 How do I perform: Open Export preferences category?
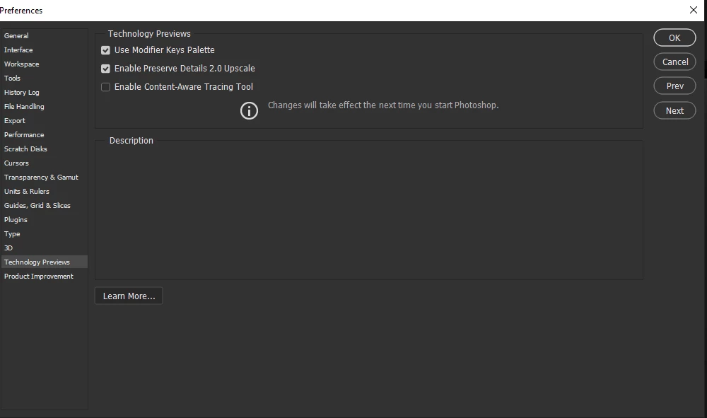pyautogui.click(x=44, y=121)
